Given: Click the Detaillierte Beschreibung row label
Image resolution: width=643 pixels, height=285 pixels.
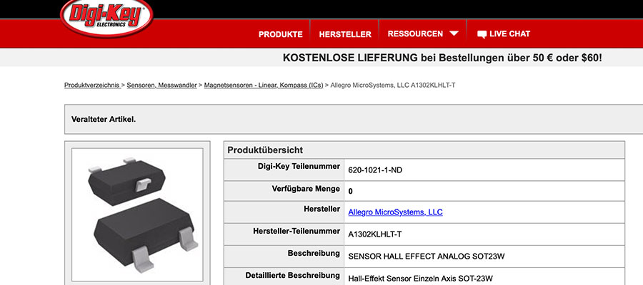Looking at the screenshot, I should click(293, 275).
